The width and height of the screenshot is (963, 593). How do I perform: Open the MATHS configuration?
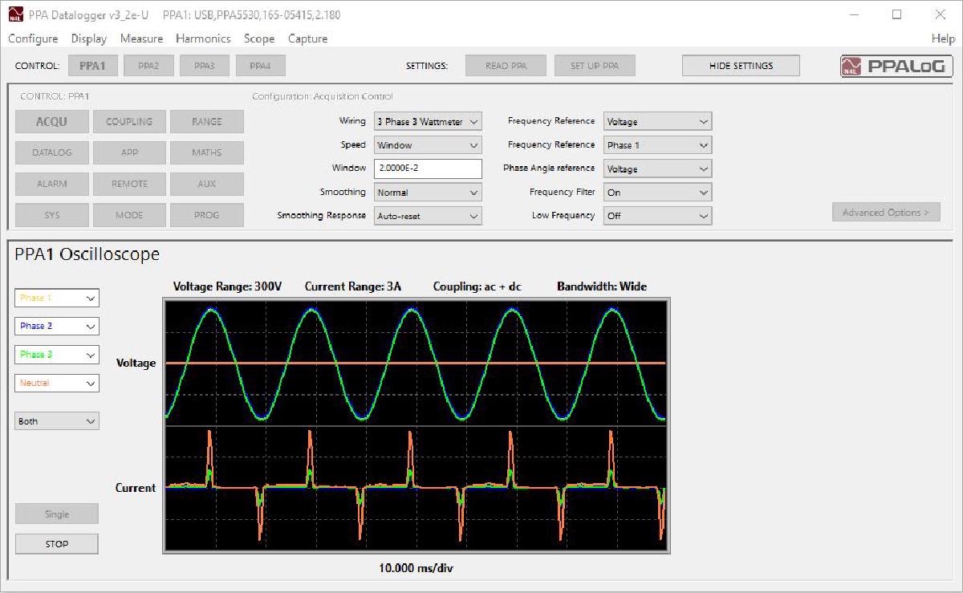tap(207, 152)
